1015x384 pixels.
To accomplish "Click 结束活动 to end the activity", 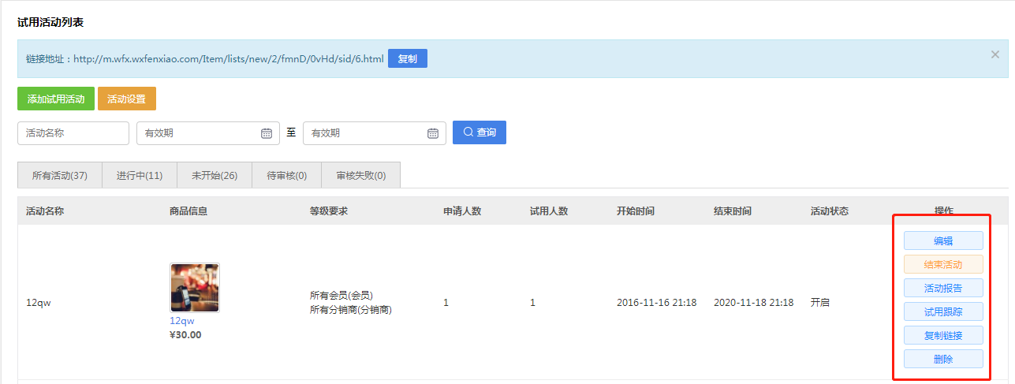I will click(x=943, y=264).
